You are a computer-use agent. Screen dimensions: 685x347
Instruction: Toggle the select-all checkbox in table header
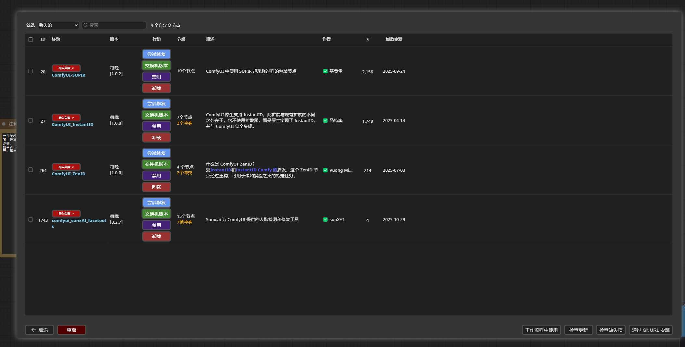pos(31,39)
